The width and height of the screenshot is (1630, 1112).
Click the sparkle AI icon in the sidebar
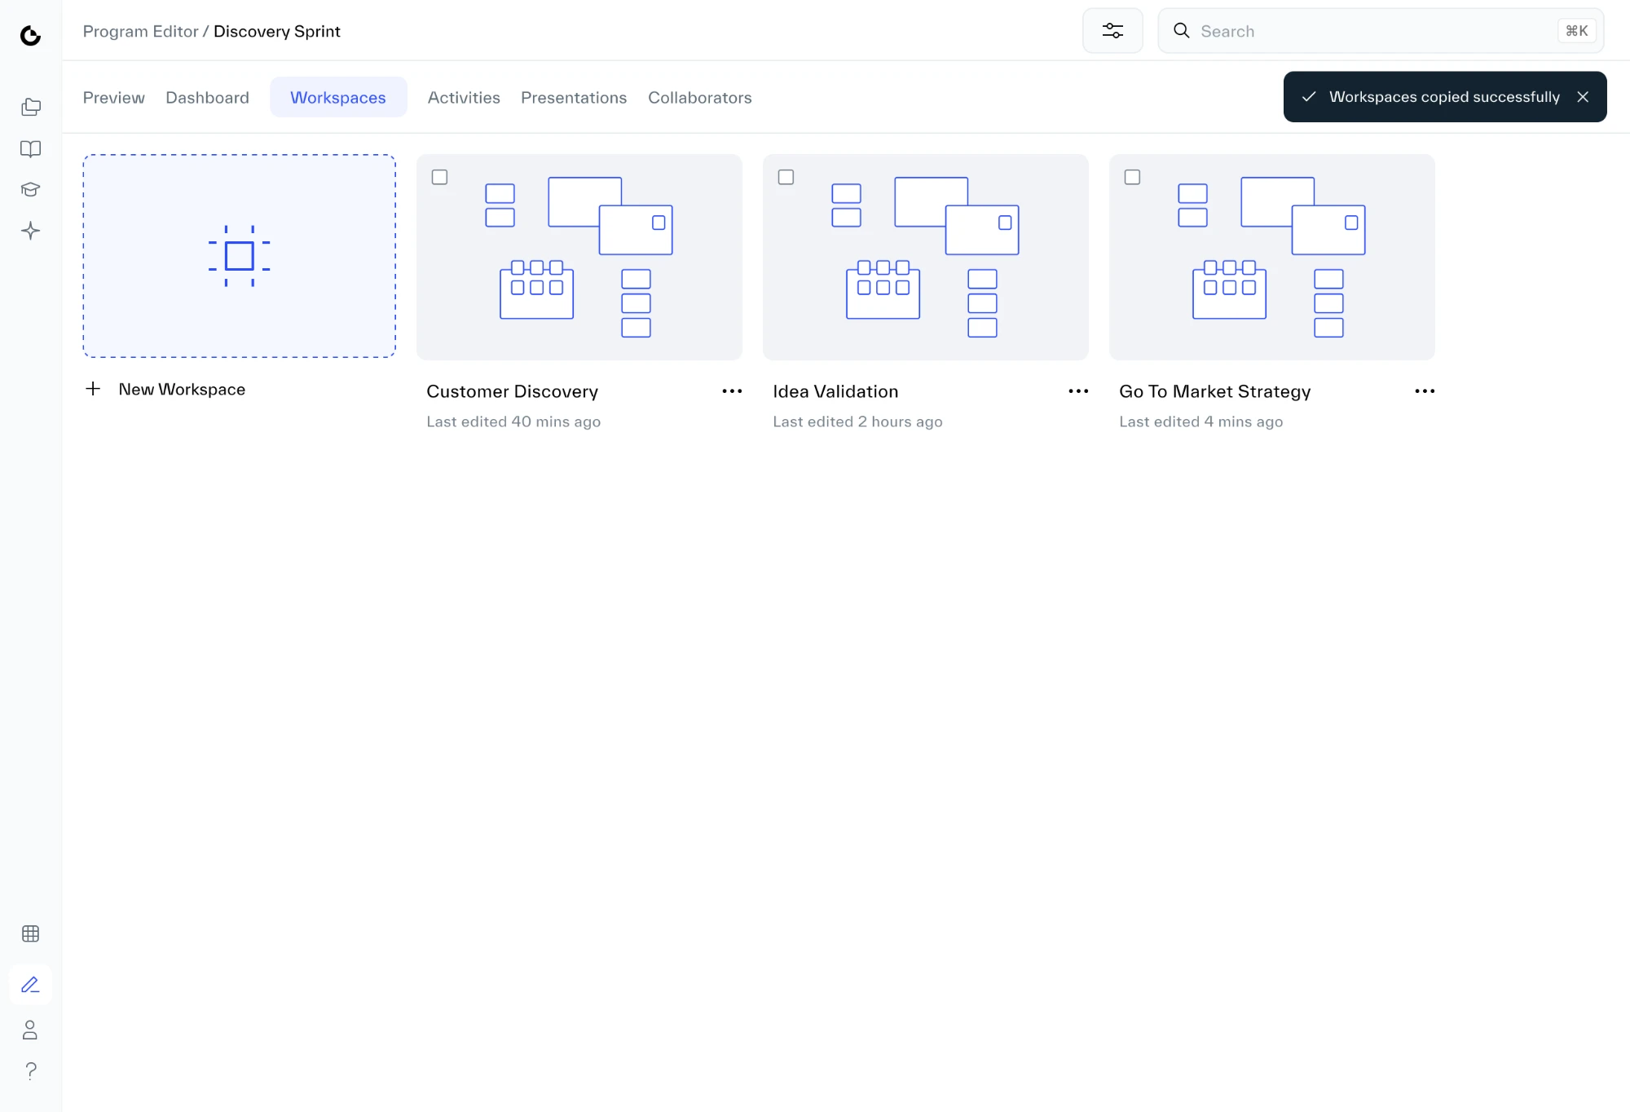pos(30,231)
